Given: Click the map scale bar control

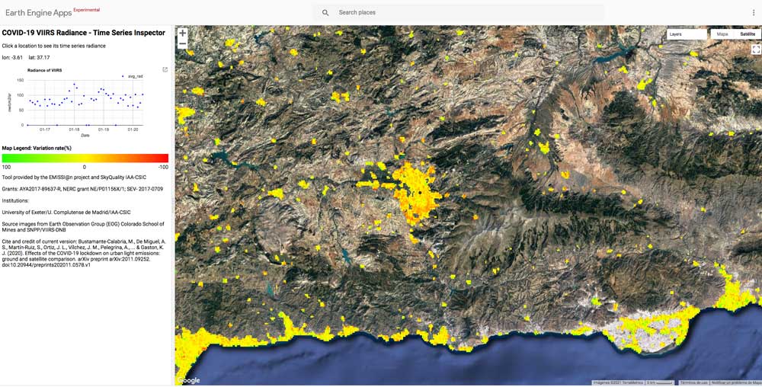Looking at the screenshot, I should click(661, 382).
